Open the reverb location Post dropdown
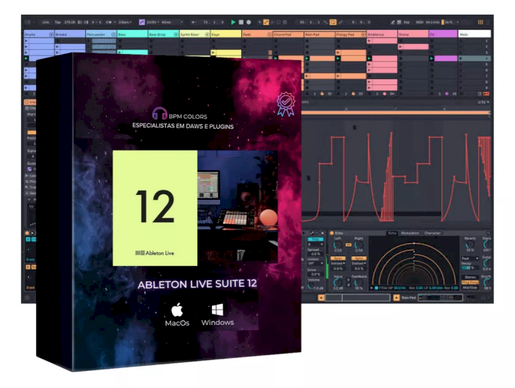Screen dimensions: 515x388 tap(470, 258)
